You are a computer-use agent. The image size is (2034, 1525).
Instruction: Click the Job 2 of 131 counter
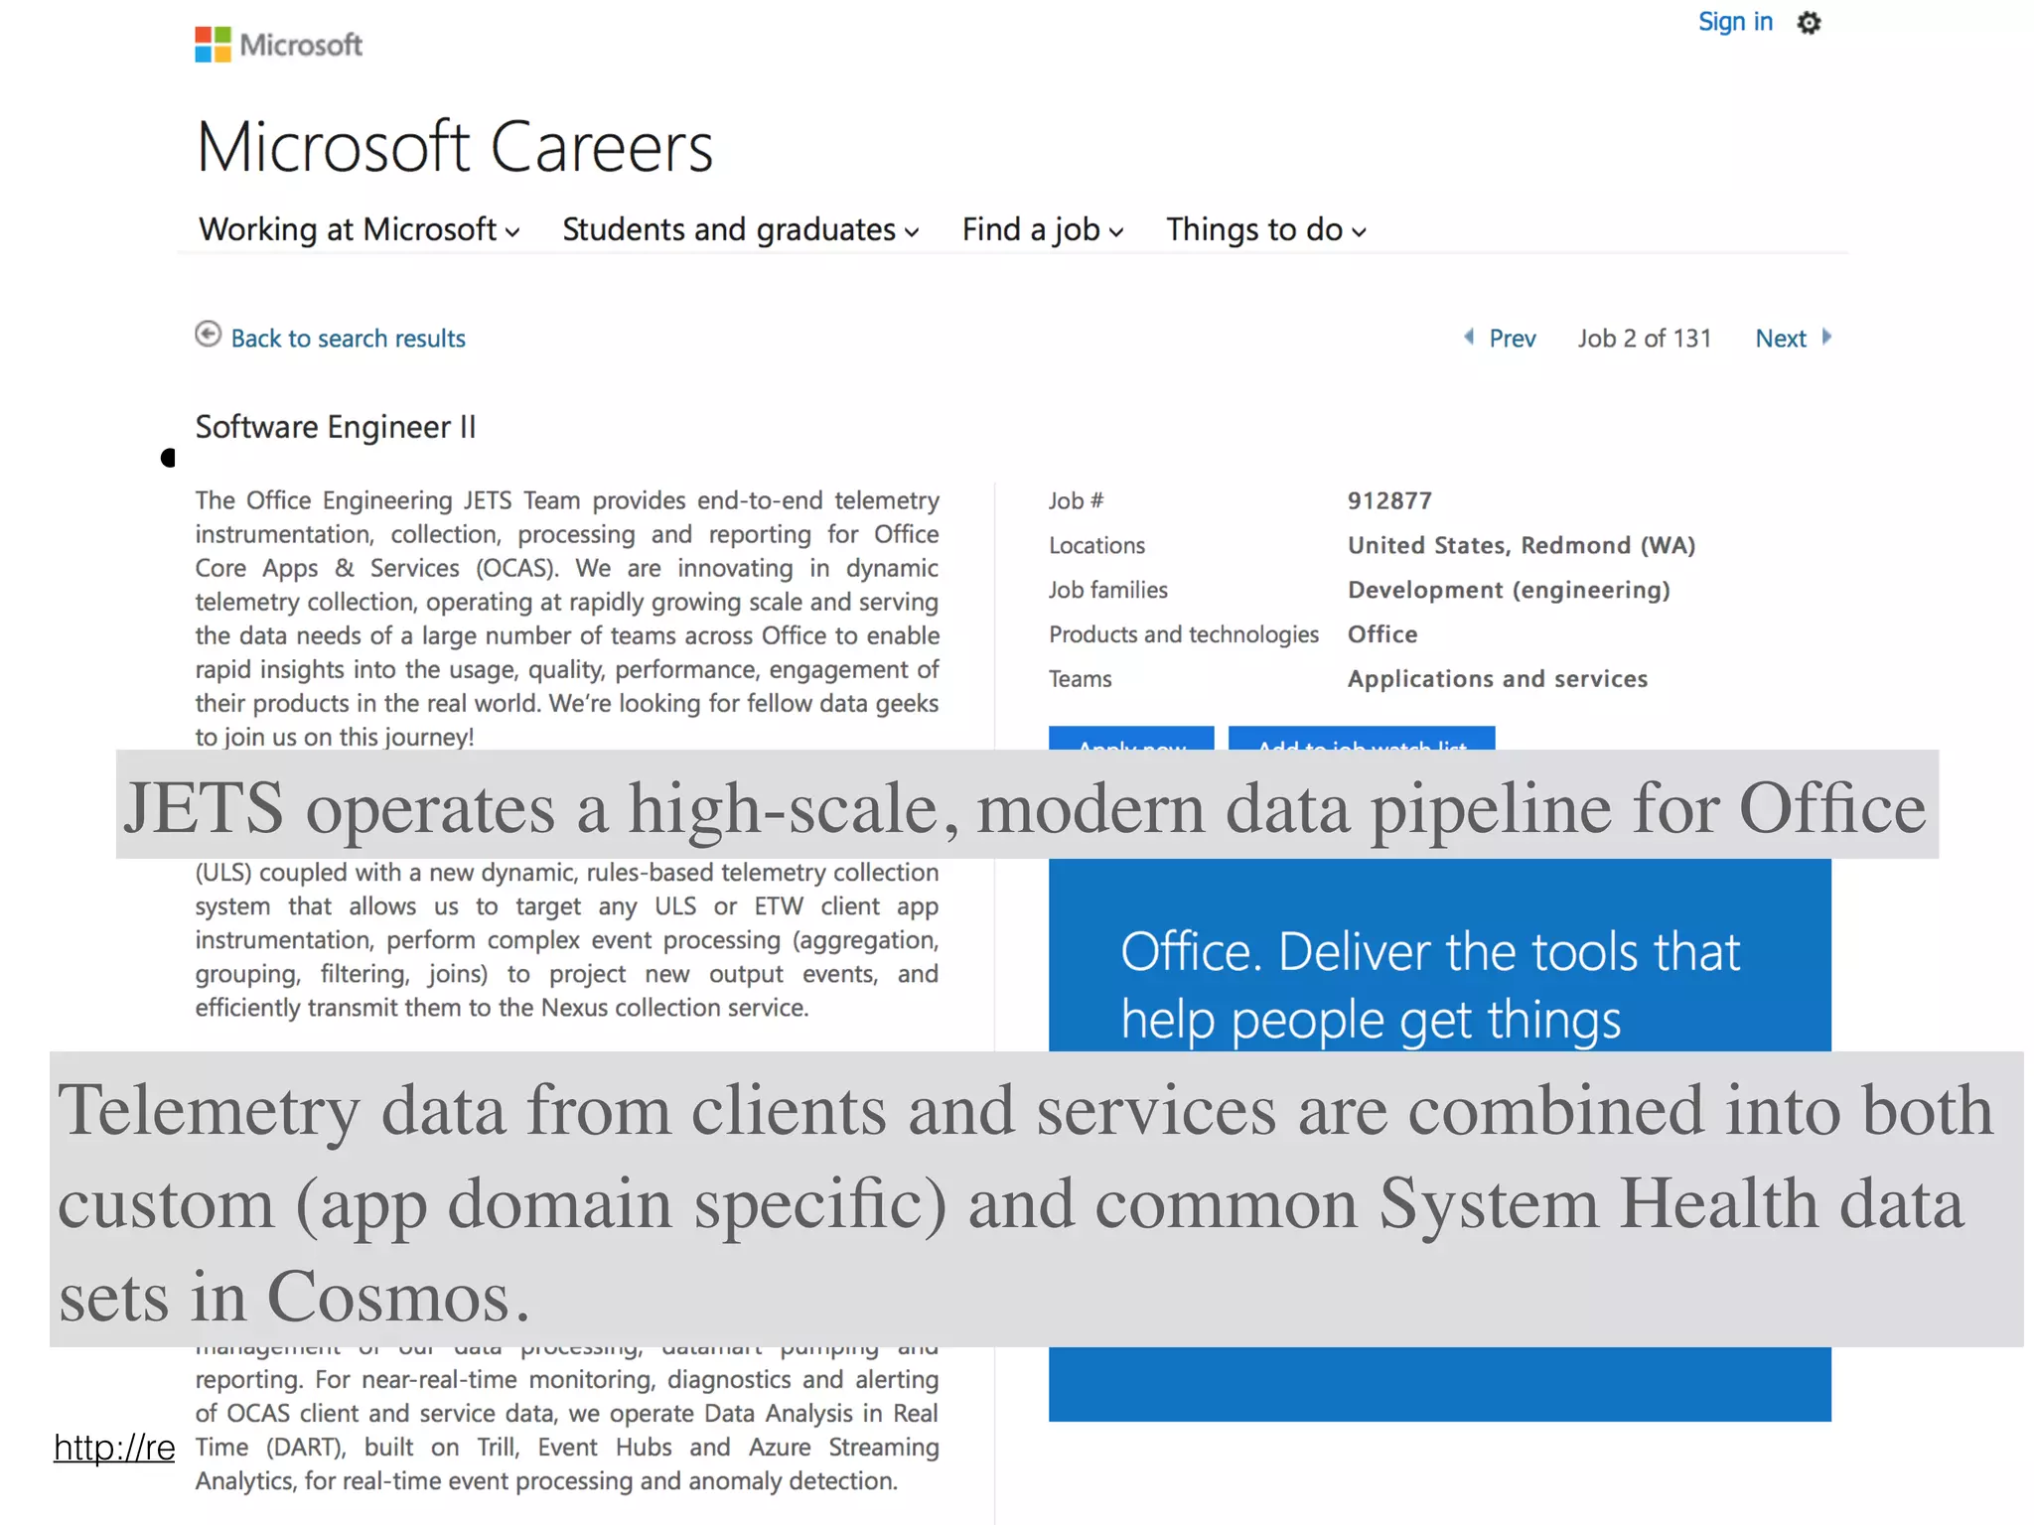[x=1645, y=339]
